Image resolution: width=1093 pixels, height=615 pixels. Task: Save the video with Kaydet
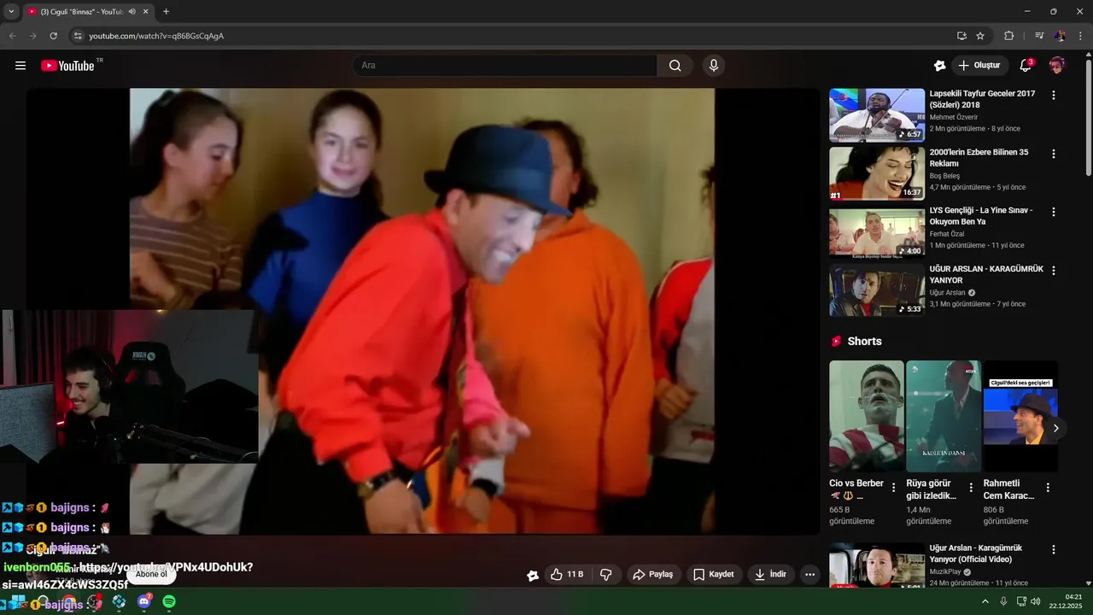pyautogui.click(x=713, y=575)
